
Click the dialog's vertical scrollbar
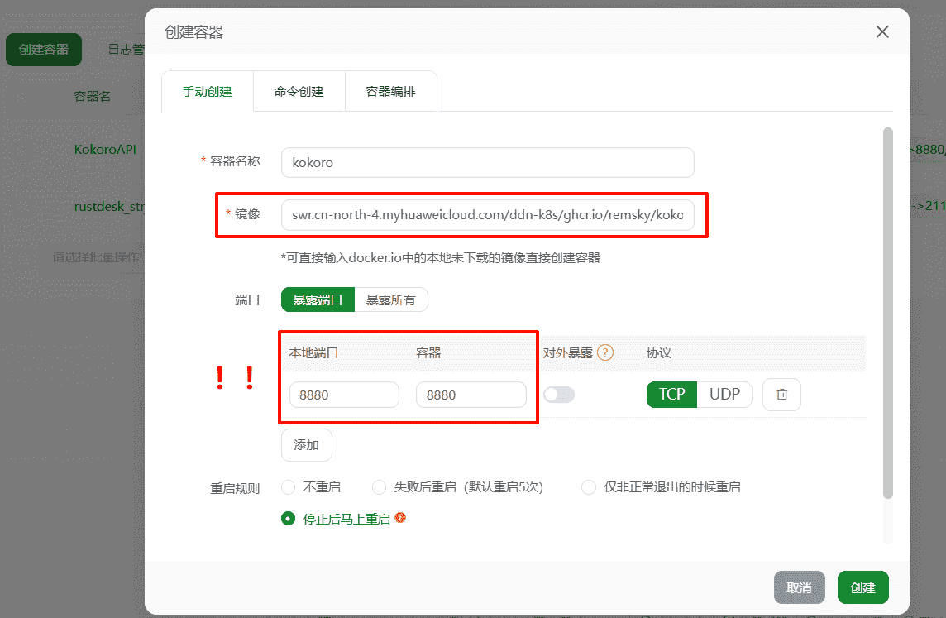tap(887, 313)
